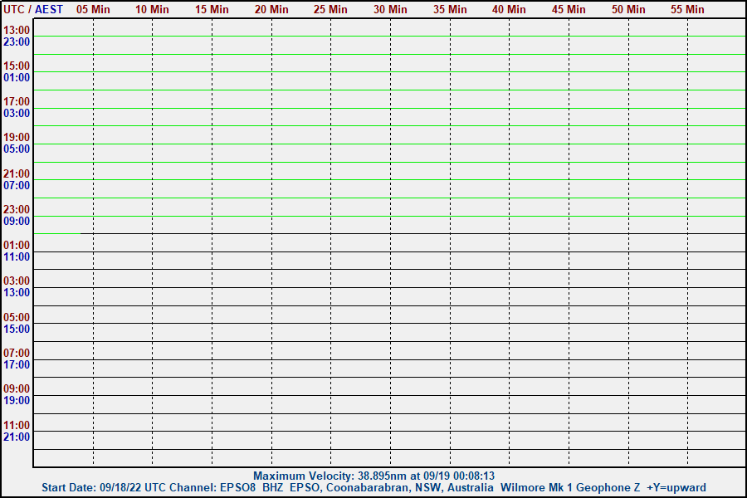This screenshot has height=498, width=747.
Task: Click the 45 Min column label
Action: tap(569, 9)
